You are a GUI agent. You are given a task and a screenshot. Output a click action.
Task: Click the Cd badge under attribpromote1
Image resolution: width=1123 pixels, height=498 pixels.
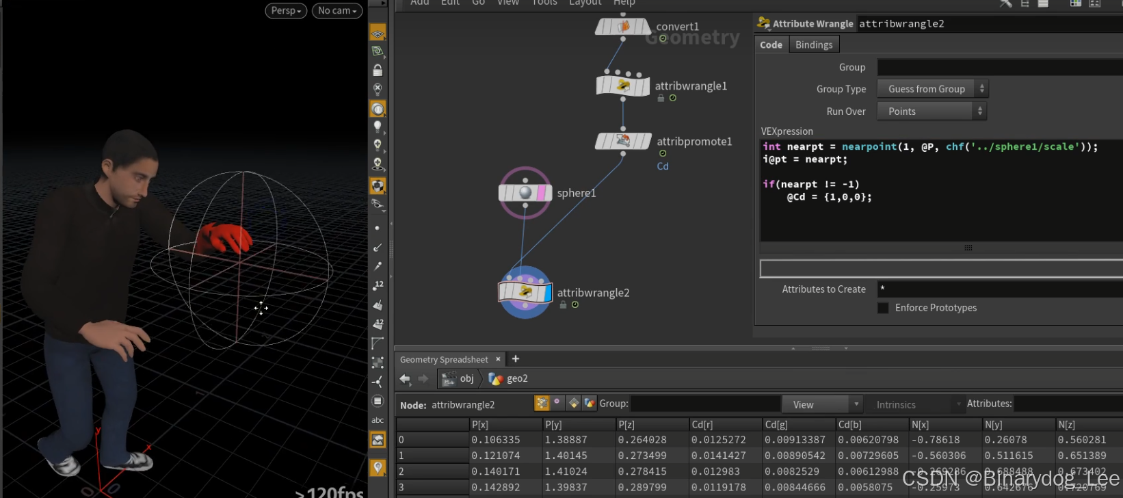coord(663,166)
